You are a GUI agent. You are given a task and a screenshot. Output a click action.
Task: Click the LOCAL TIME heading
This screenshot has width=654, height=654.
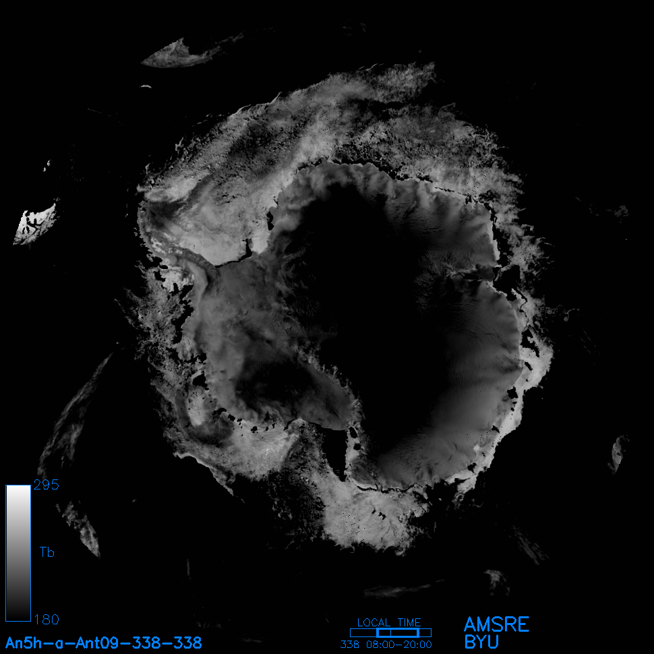[x=389, y=622]
